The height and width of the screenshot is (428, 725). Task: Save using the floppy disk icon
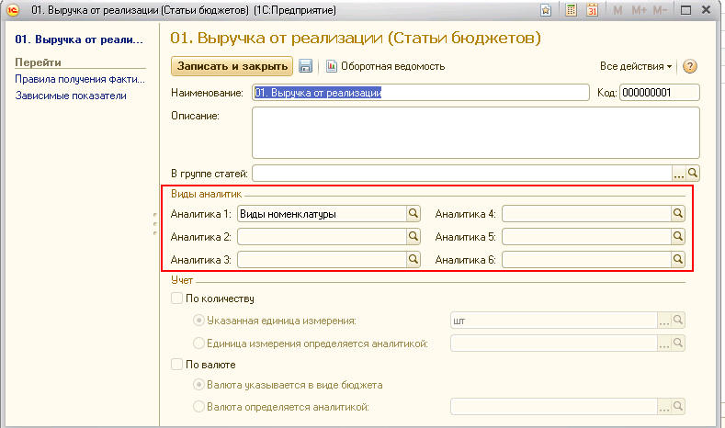(x=305, y=66)
